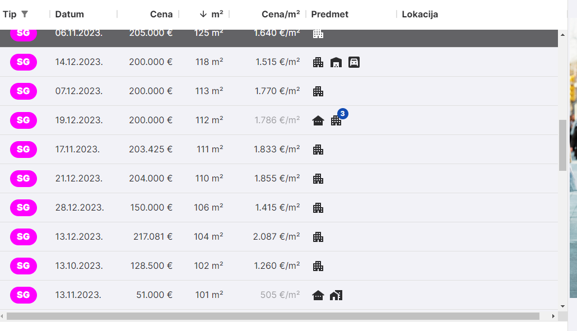Screen dimensions: 577x331
Task: Click the SG badge in the 28.12.2023 row
Action: [x=24, y=208]
